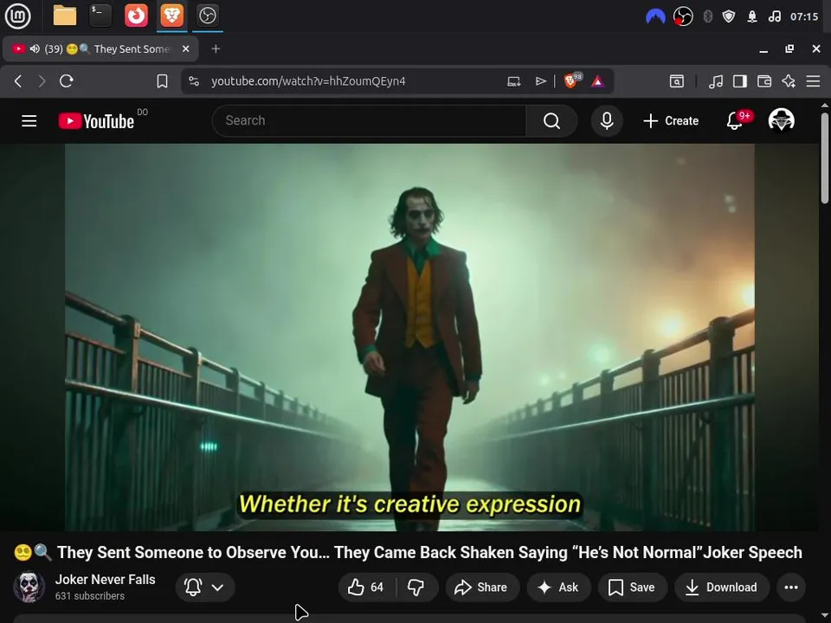
Task: Click the video player to pause
Action: 409,337
